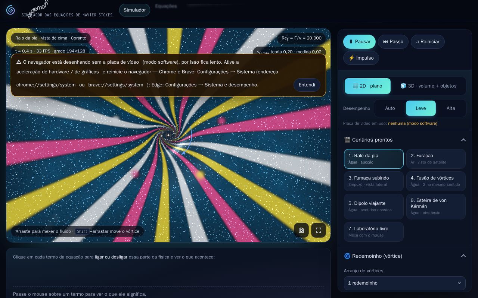Load scenario 6. Esteira de von Kármán
478x298 pixels.
(436, 206)
